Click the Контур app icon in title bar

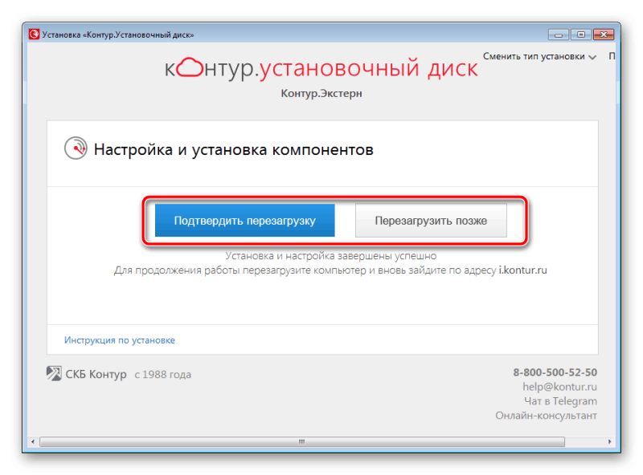coord(34,35)
